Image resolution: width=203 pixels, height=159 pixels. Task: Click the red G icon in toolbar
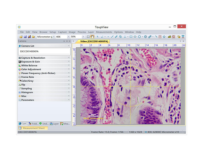[174, 37]
